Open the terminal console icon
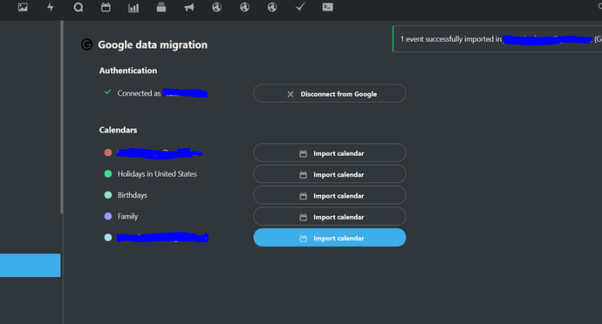The image size is (602, 324). pos(327,7)
